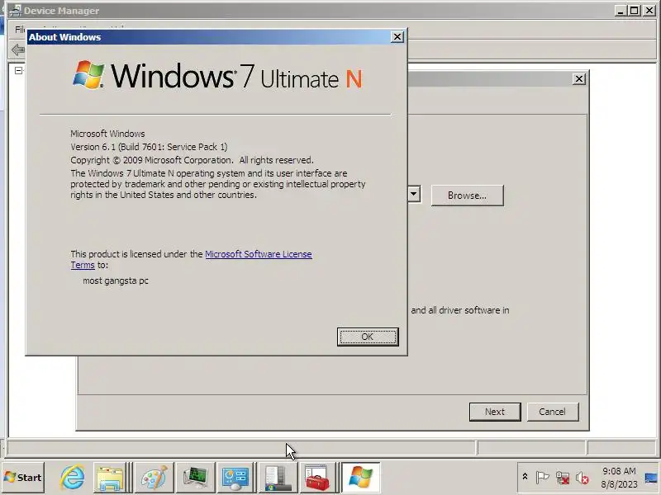Click the muted volume tray icon
This screenshot has height=495, width=661.
[x=583, y=478]
